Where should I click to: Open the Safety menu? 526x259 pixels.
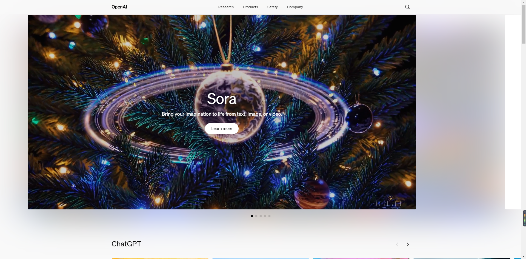coord(272,7)
